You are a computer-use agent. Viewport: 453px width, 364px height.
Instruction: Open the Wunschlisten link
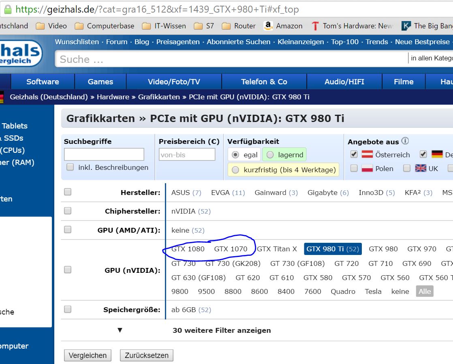(x=77, y=42)
